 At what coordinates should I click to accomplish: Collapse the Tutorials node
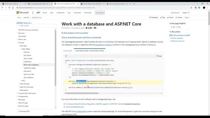point(17,43)
